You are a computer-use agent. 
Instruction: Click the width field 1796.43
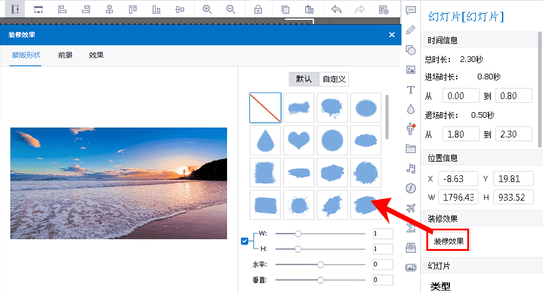(x=458, y=197)
